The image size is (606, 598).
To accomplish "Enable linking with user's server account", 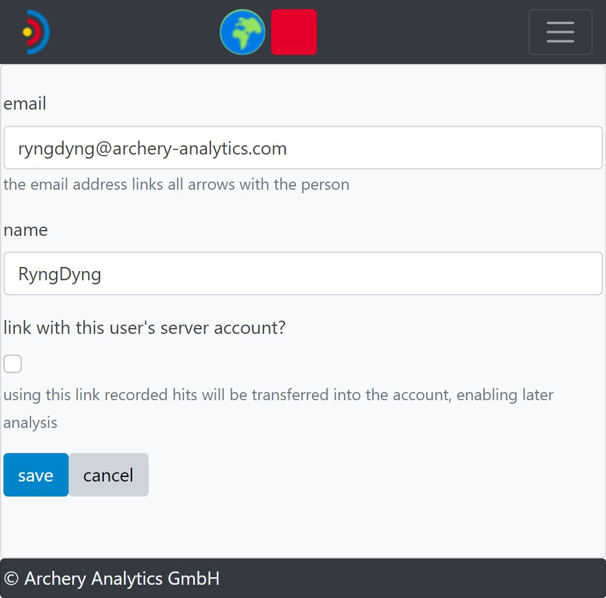I will [x=13, y=364].
